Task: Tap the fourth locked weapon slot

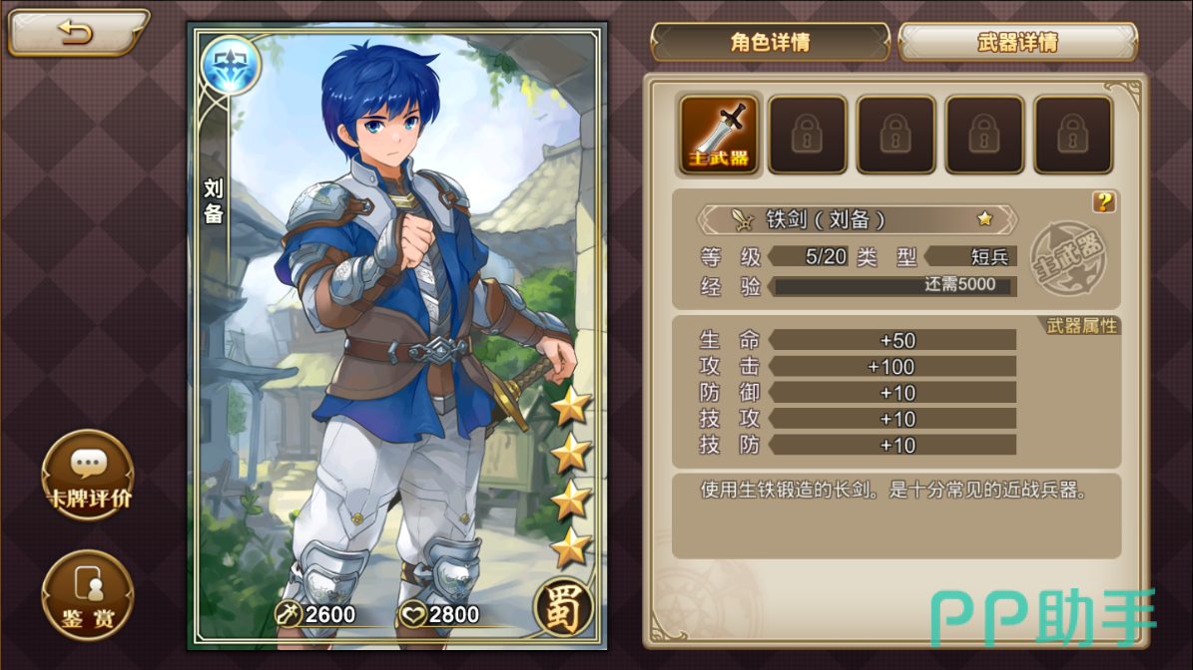Action: click(983, 135)
